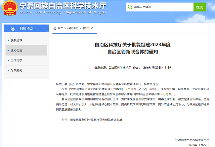This screenshot has height=147, width=215.
Task: Select 通知公告 in the left sidebar
Action: point(17,51)
